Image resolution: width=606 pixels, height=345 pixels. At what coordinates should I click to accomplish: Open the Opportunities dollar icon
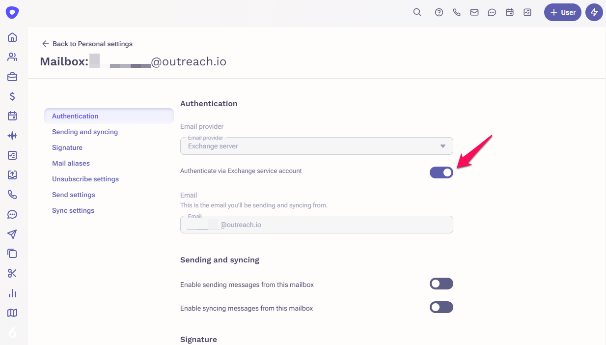pos(12,96)
